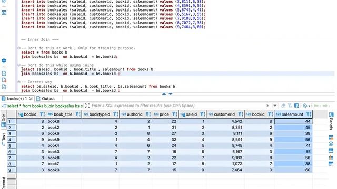Apply filter with the arrow button
This screenshot has height=189, width=337.
[x=267, y=106]
